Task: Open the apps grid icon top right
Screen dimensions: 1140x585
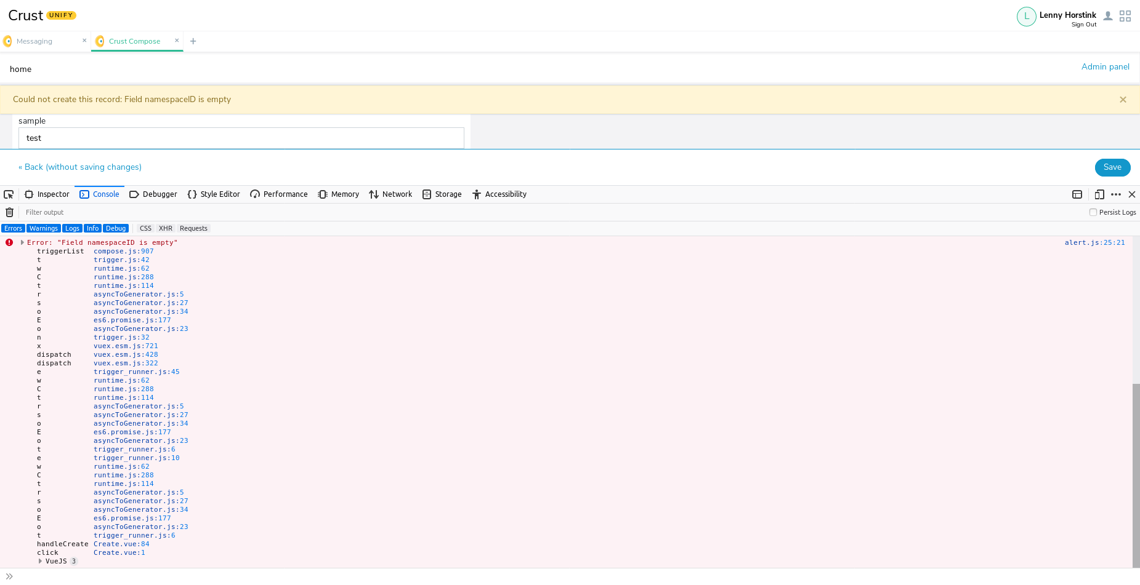Action: [x=1125, y=15]
